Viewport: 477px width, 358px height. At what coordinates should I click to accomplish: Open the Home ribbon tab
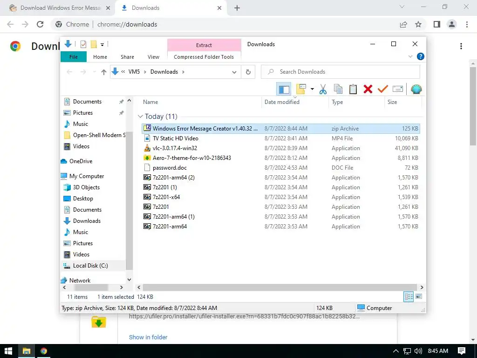tap(100, 57)
